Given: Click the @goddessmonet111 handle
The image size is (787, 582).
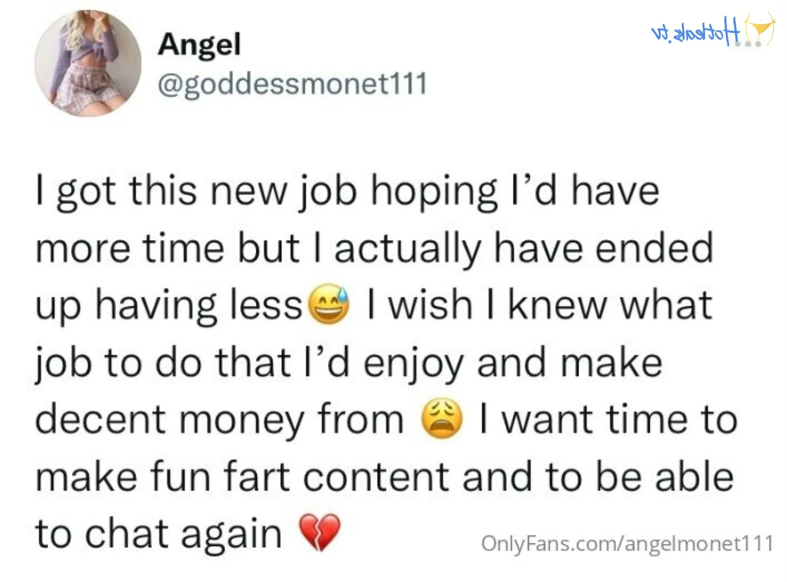Looking at the screenshot, I should [x=292, y=84].
